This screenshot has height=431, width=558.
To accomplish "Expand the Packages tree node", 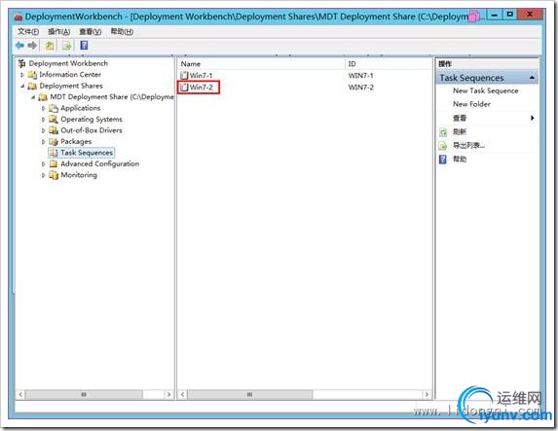I will coord(44,141).
